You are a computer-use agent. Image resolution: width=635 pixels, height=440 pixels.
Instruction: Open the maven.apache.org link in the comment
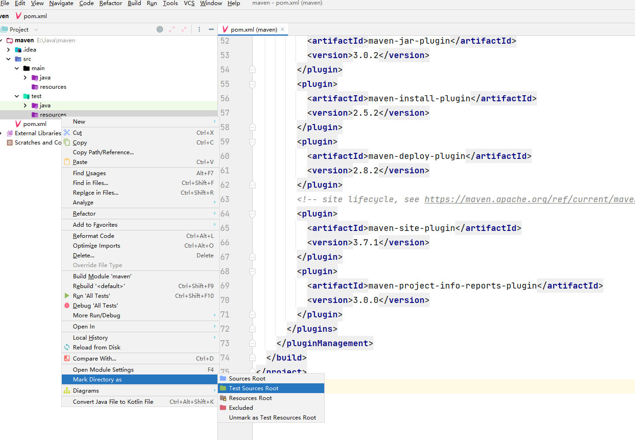click(x=530, y=199)
